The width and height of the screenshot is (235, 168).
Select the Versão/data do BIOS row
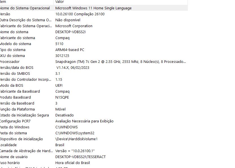(94, 68)
